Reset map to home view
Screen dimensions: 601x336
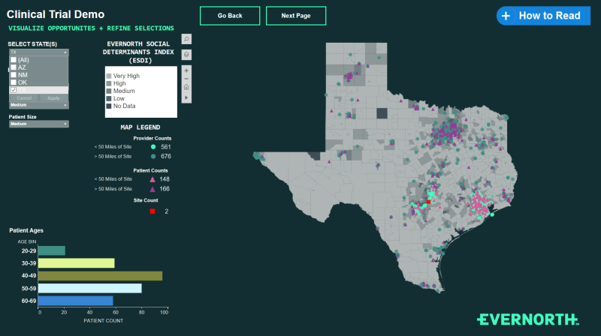click(186, 87)
